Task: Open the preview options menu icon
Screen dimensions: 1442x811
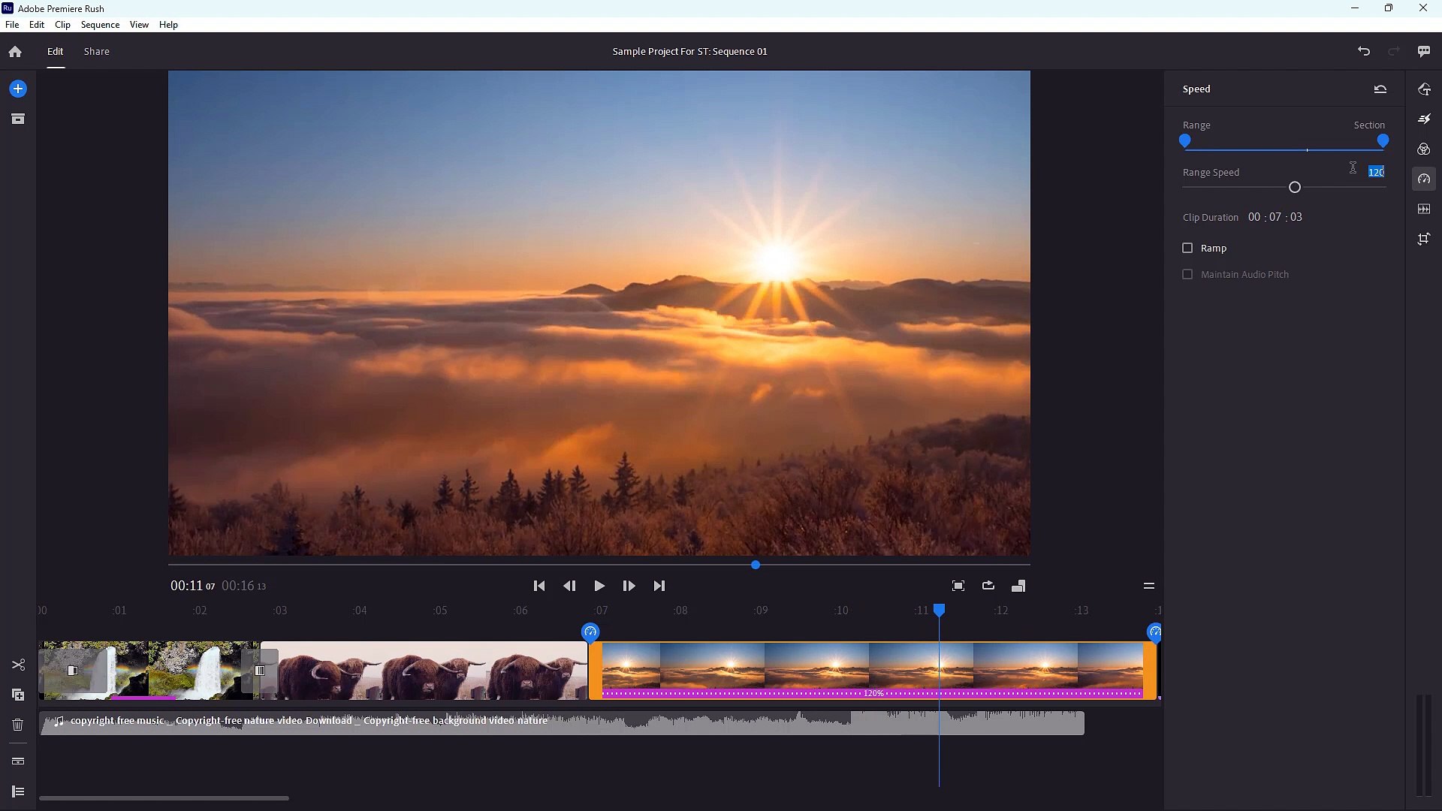Action: (x=1148, y=586)
